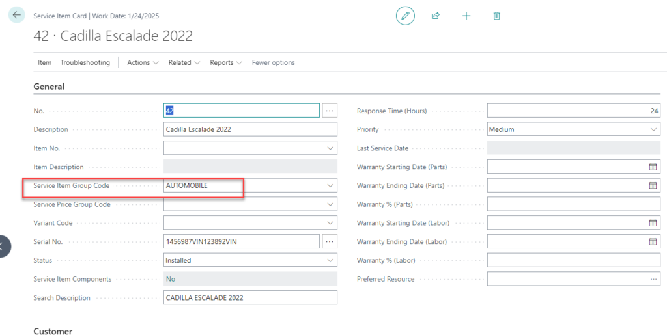The image size is (667, 335).
Task: Click the collapsed side panel arrow
Action: click(x=5, y=247)
